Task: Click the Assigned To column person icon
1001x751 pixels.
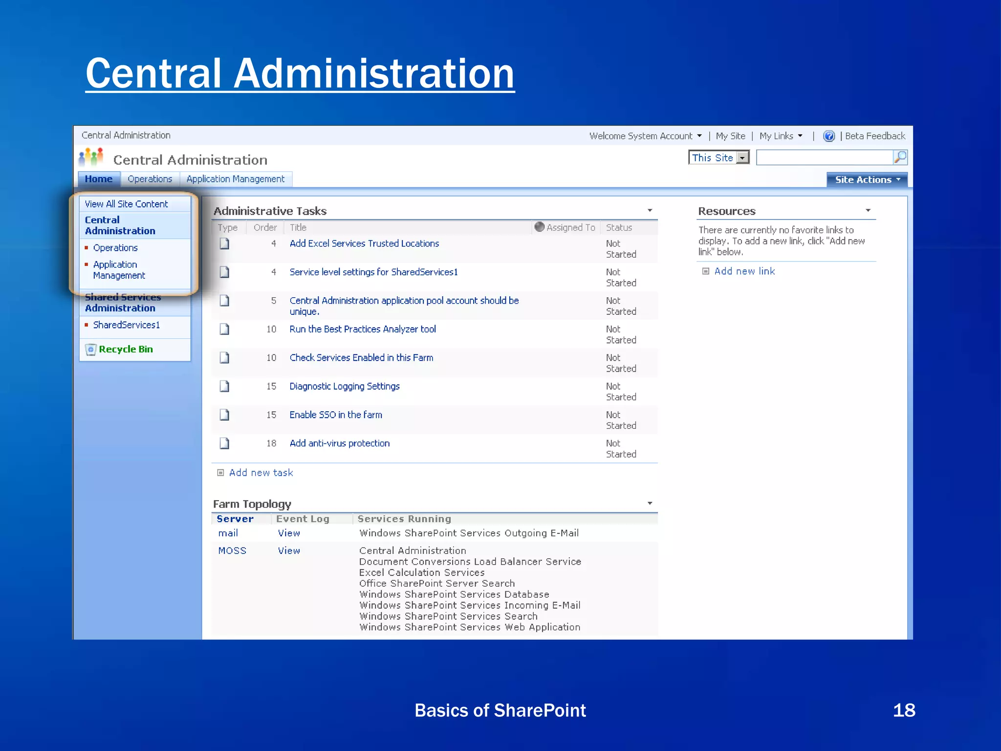Action: click(540, 227)
